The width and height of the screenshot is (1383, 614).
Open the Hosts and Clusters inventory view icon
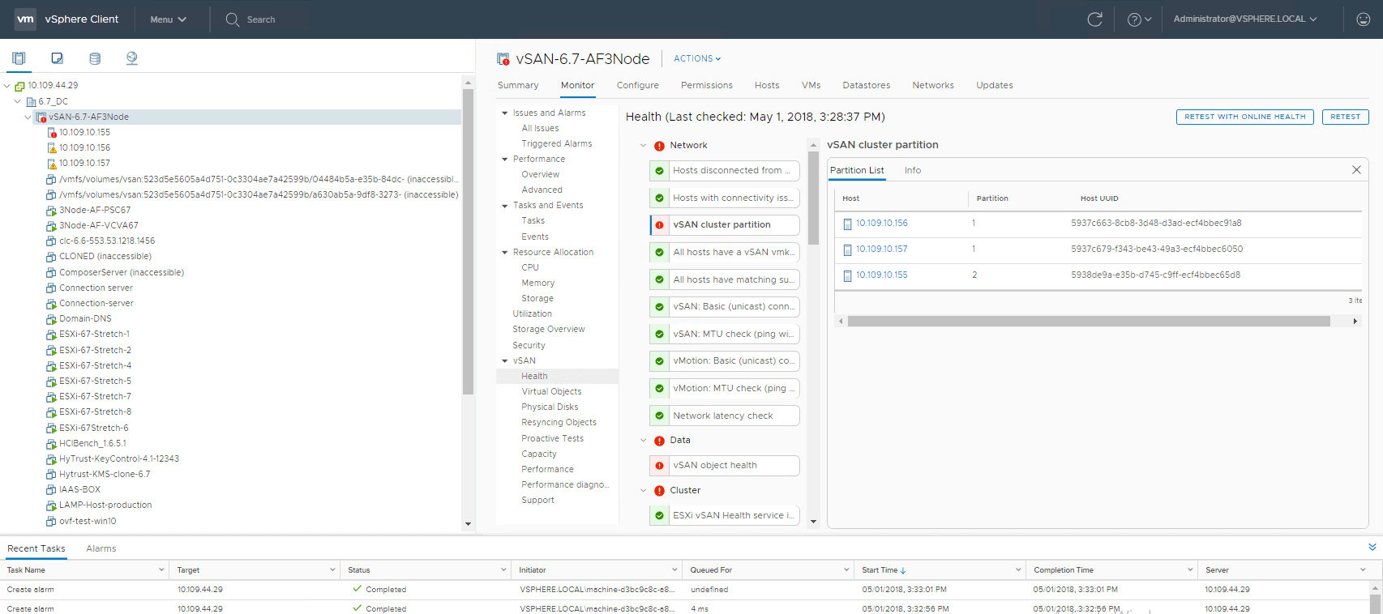point(19,58)
